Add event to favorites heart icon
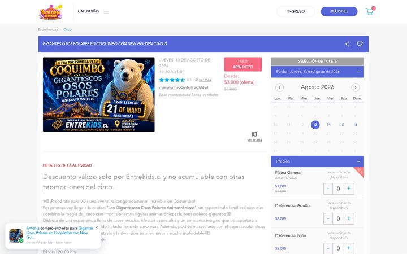The width and height of the screenshot is (407, 254). tap(360, 44)
